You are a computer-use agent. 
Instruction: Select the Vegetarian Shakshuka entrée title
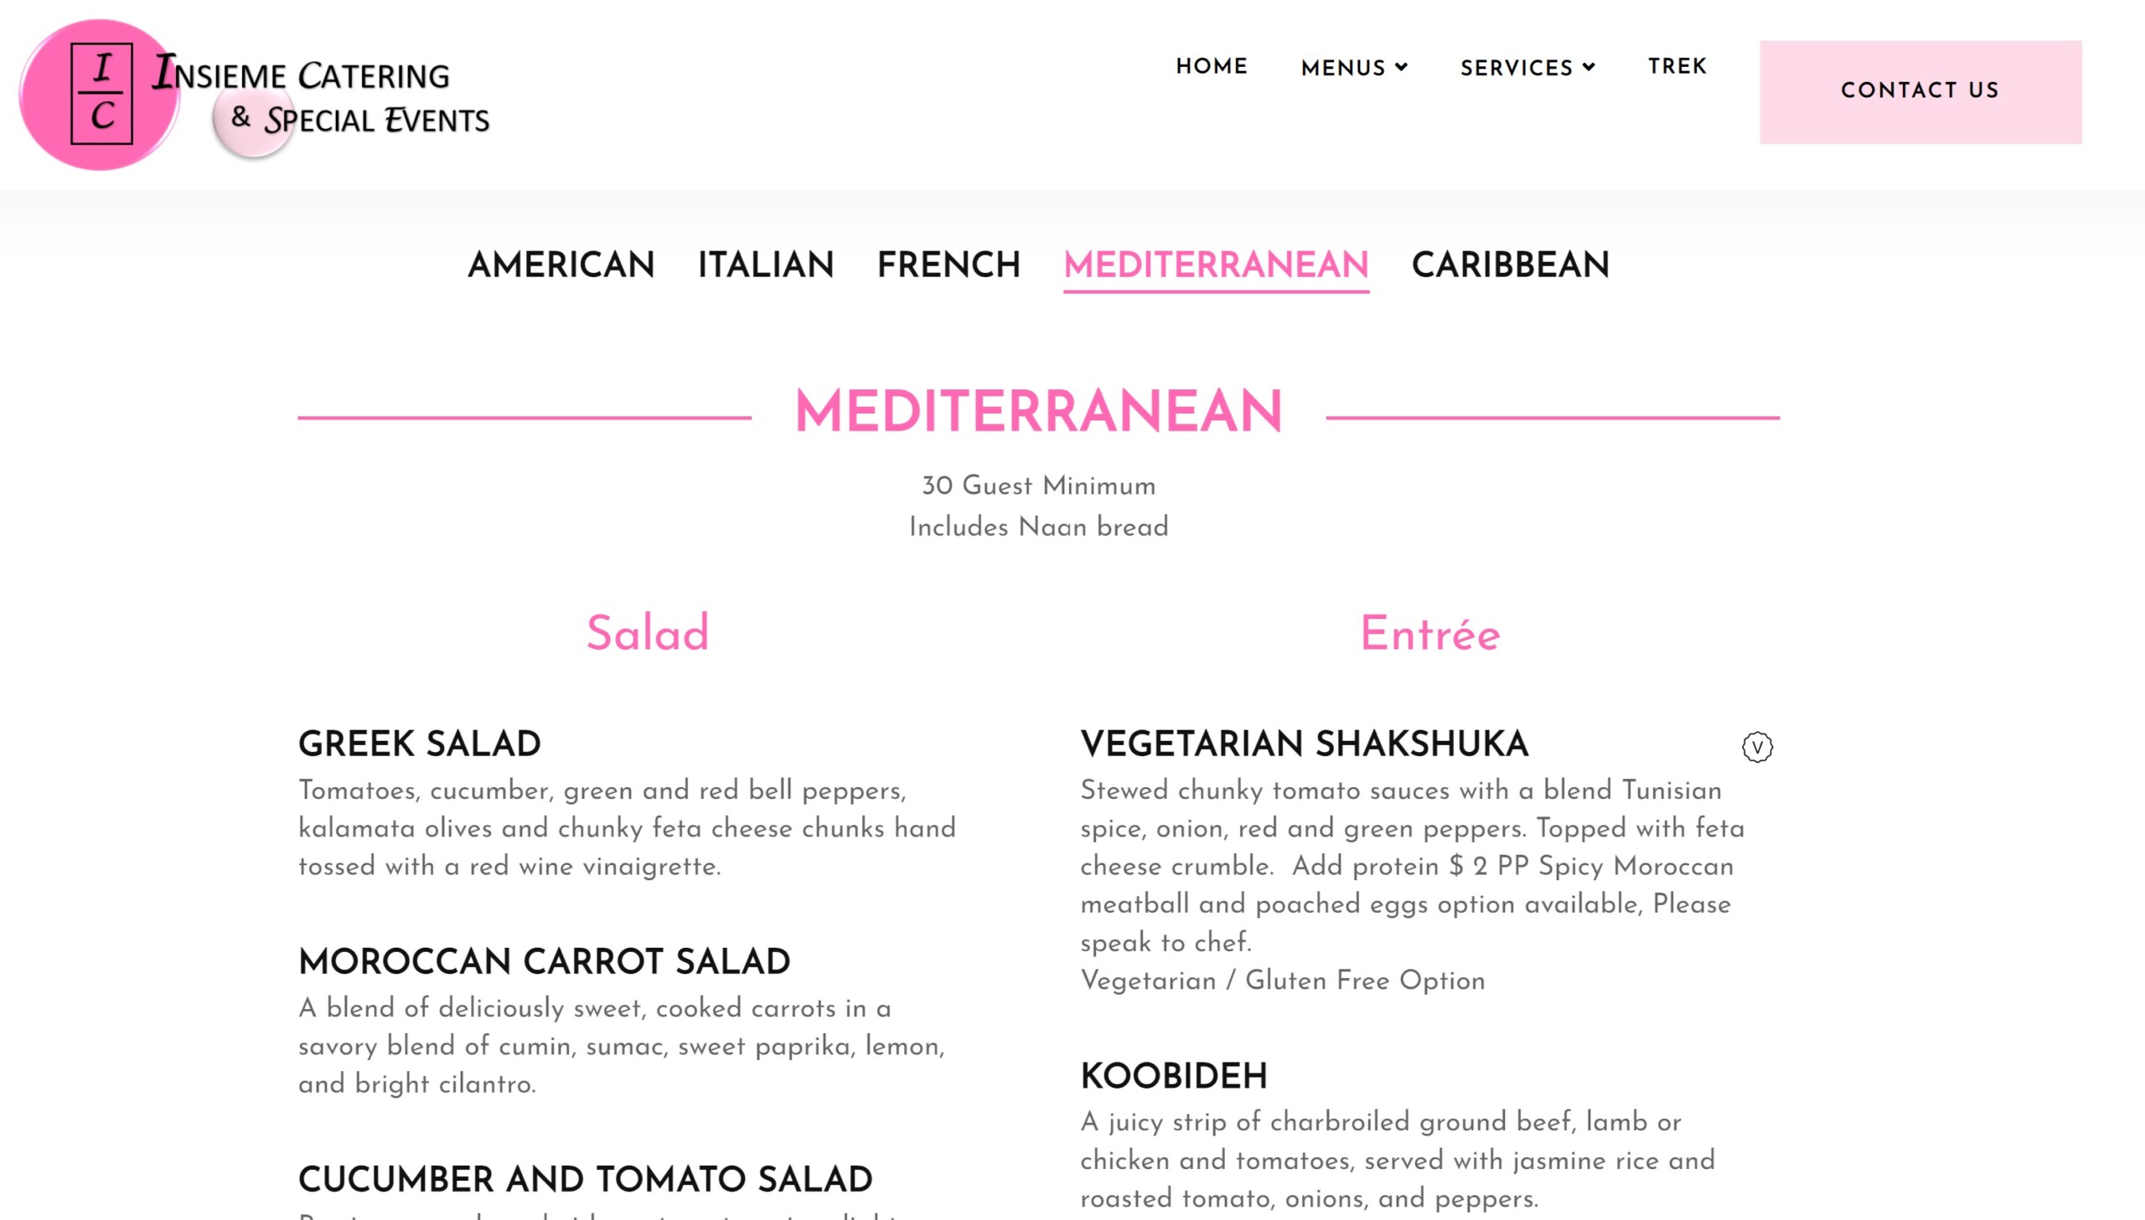click(x=1304, y=744)
